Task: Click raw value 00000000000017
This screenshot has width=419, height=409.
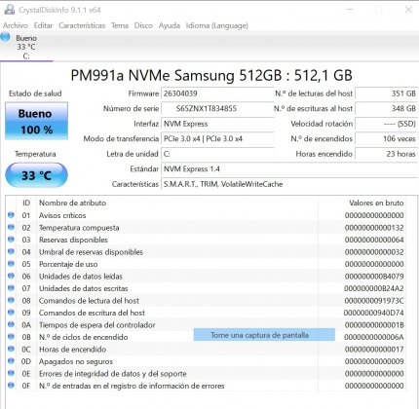Action: pos(374,350)
